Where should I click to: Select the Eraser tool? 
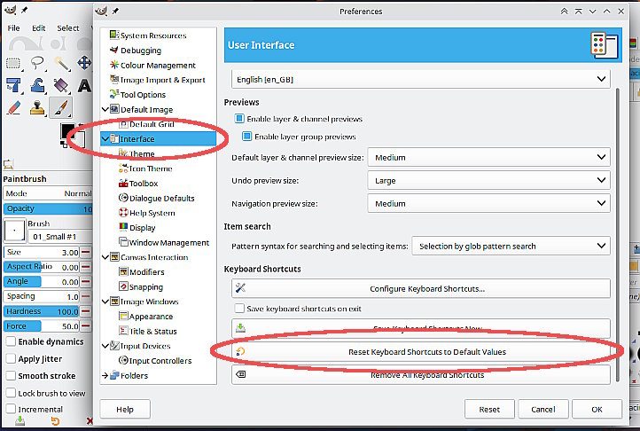(13, 108)
